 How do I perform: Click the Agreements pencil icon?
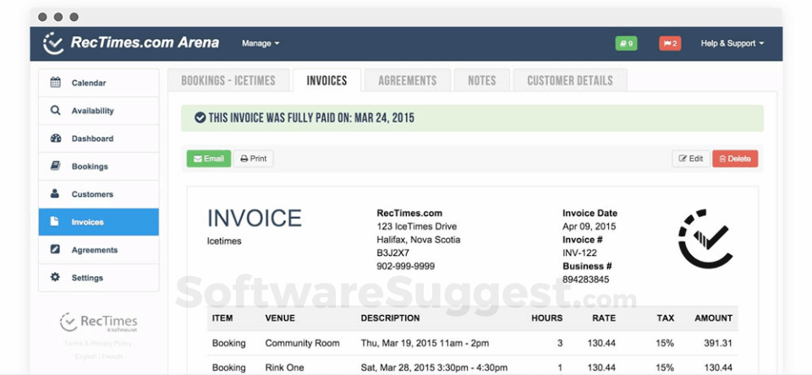click(x=55, y=249)
